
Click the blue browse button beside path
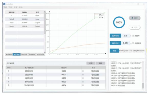[x=114, y=51]
